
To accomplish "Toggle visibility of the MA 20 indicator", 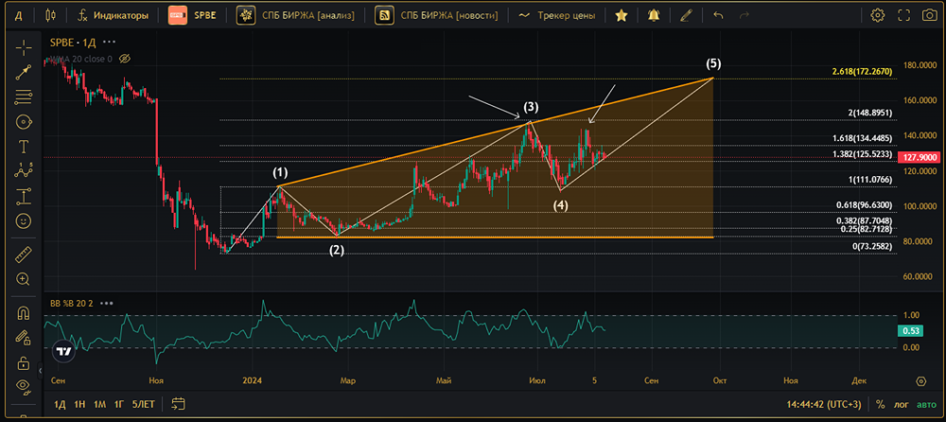I will tap(125, 59).
